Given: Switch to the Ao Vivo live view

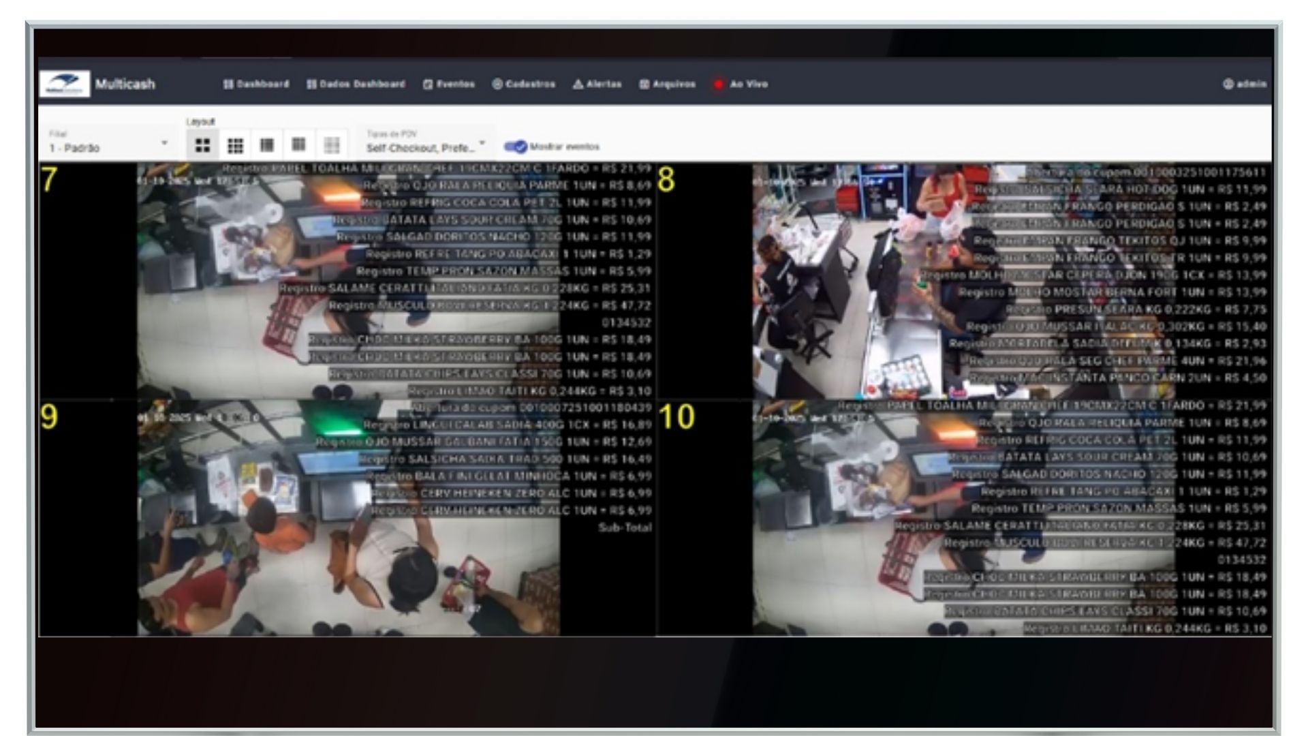Looking at the screenshot, I should point(741,84).
